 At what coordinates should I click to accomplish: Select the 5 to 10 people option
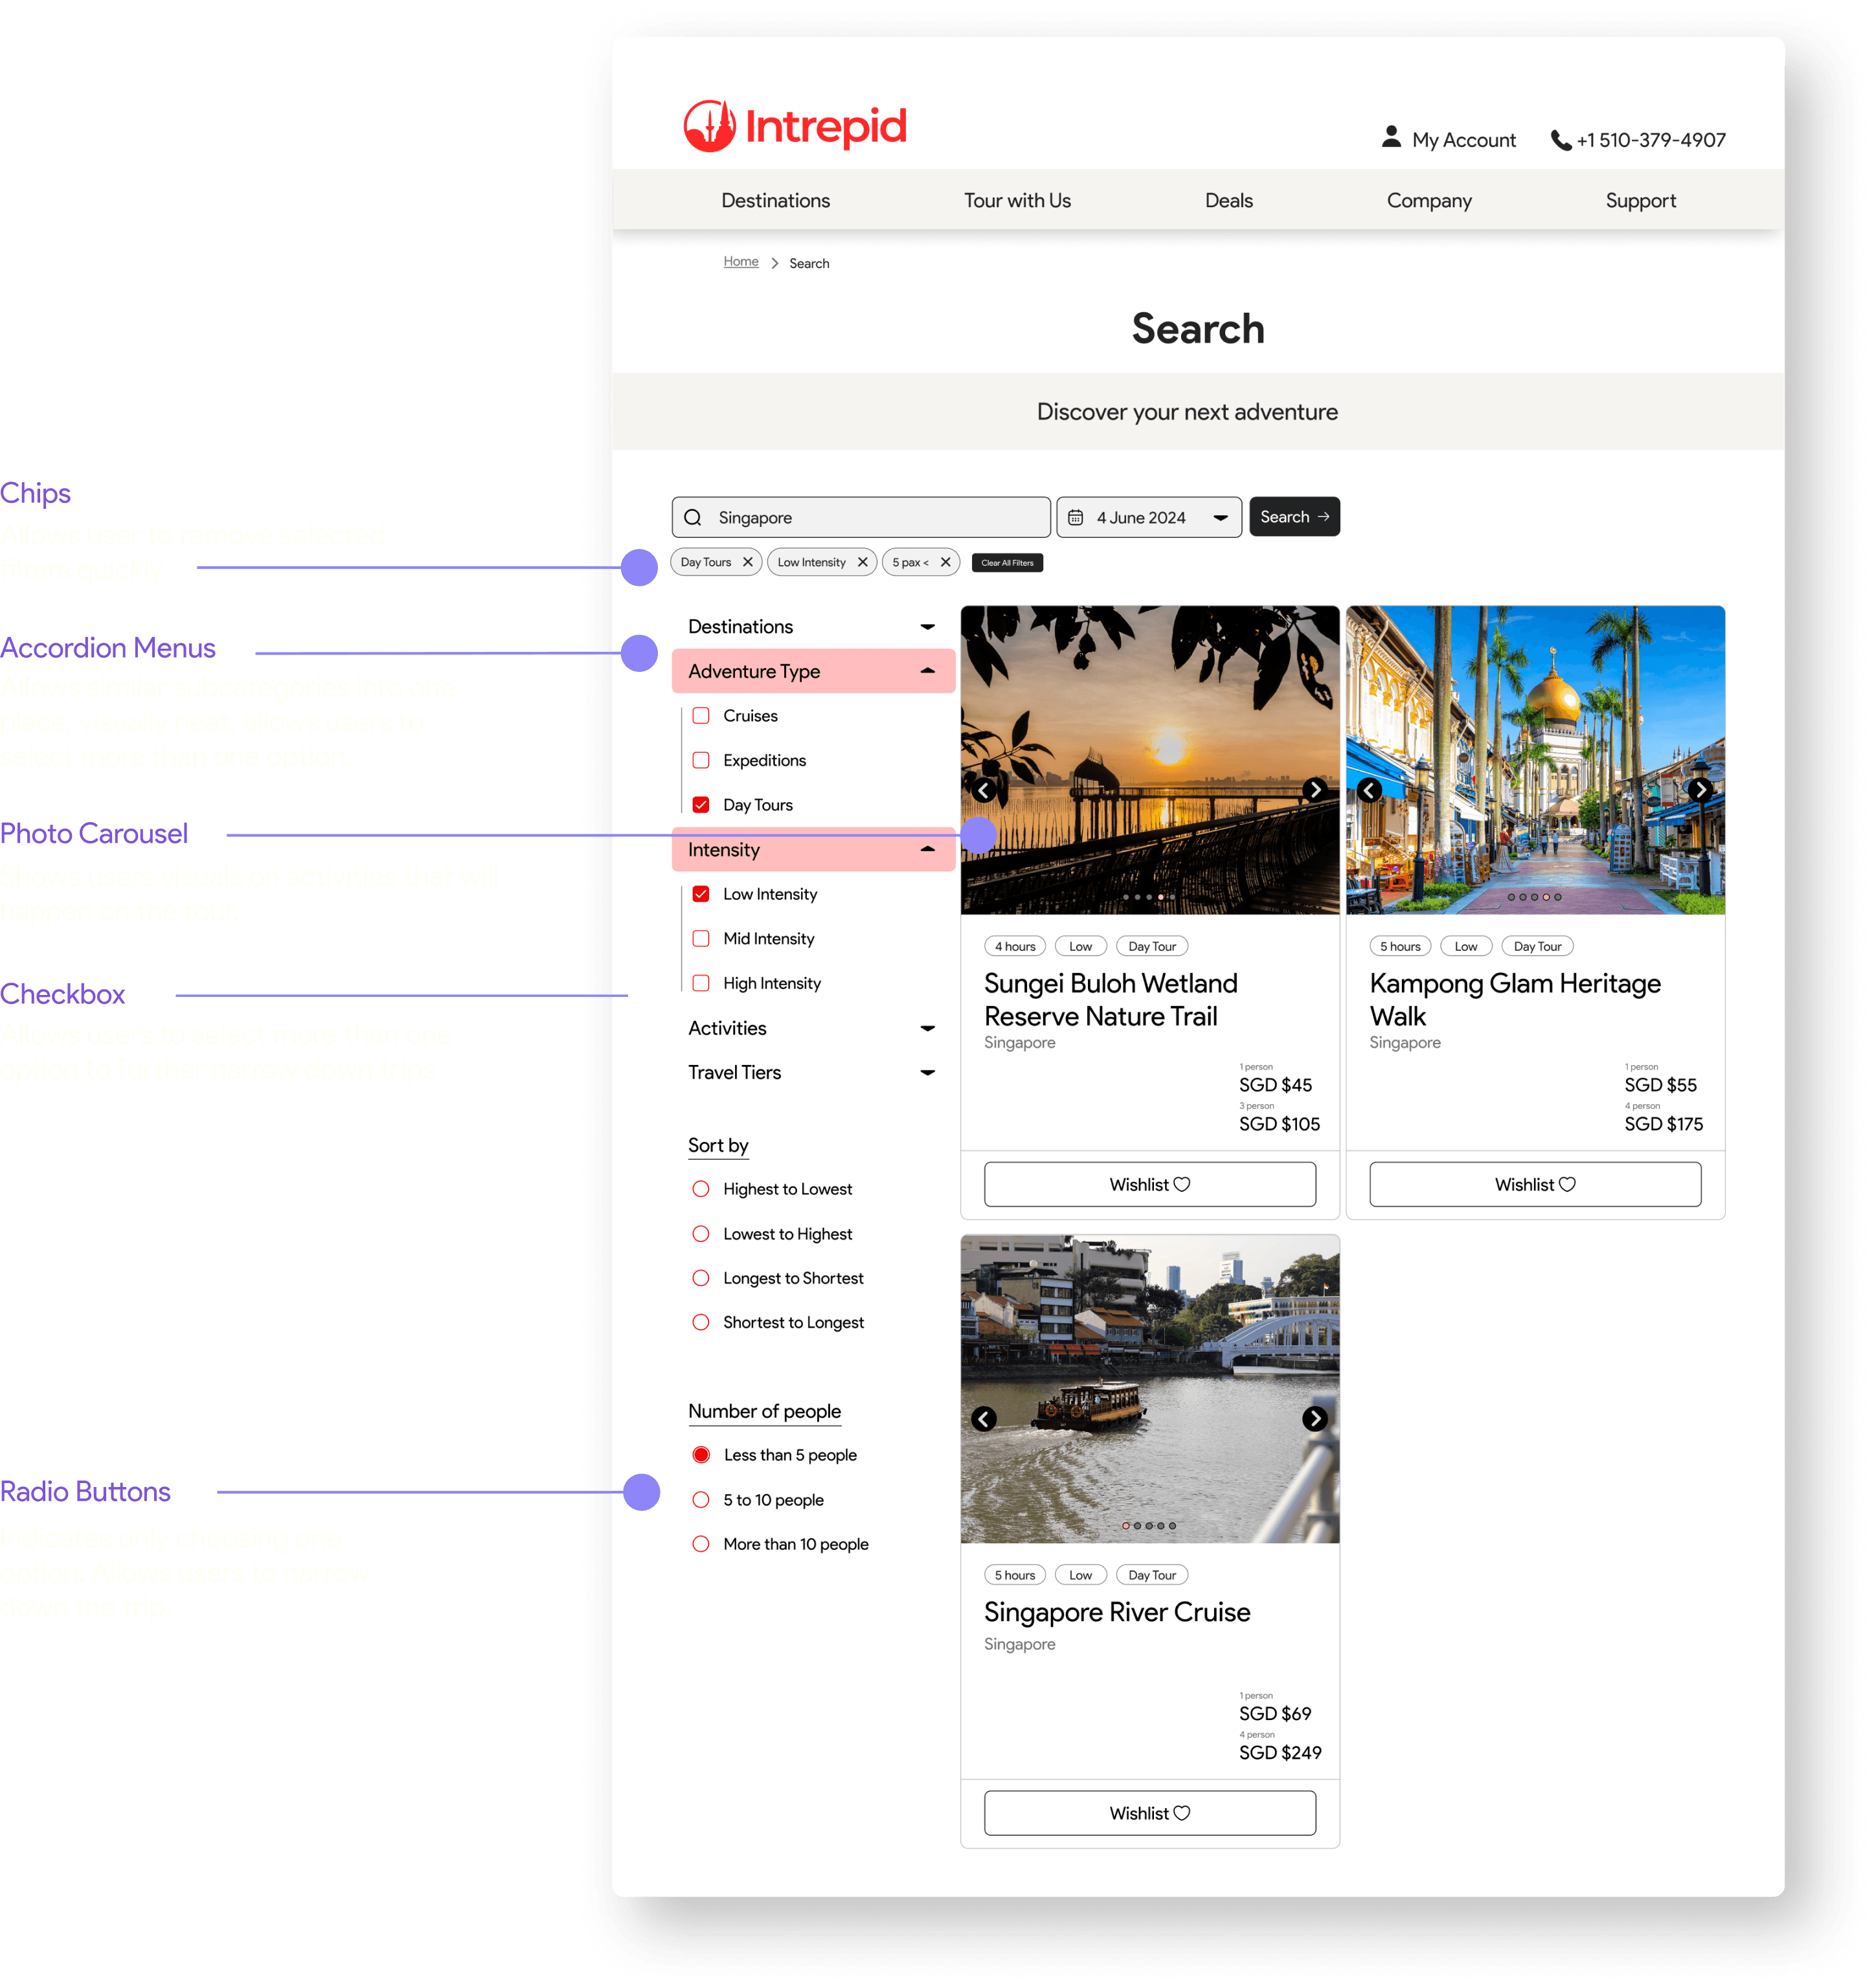point(701,1499)
